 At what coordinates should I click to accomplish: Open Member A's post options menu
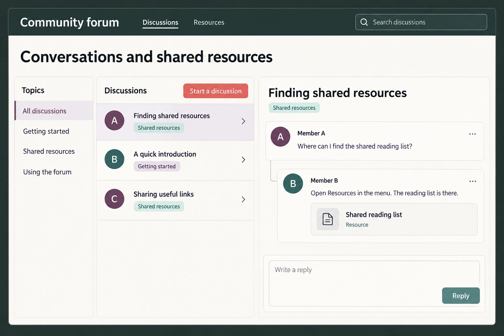472,134
